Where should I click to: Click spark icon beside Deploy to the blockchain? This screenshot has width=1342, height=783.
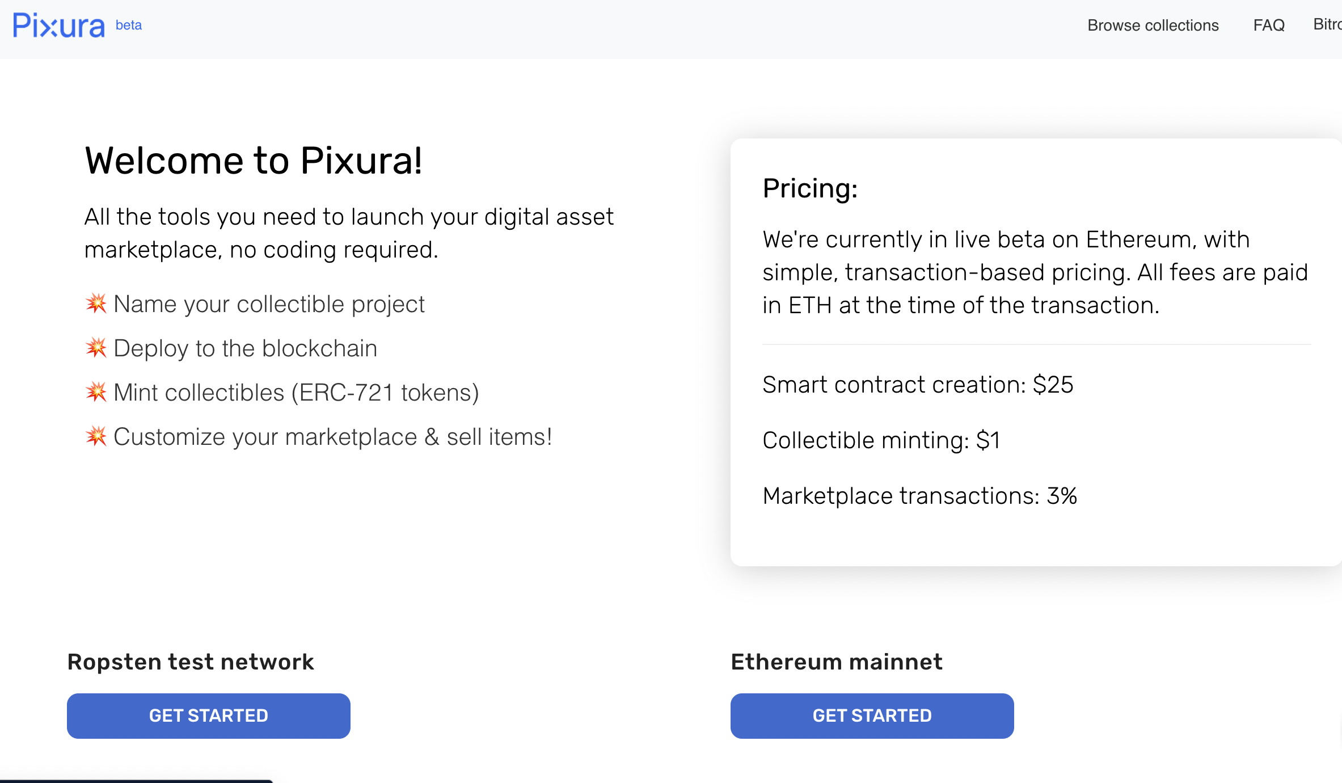(x=96, y=348)
